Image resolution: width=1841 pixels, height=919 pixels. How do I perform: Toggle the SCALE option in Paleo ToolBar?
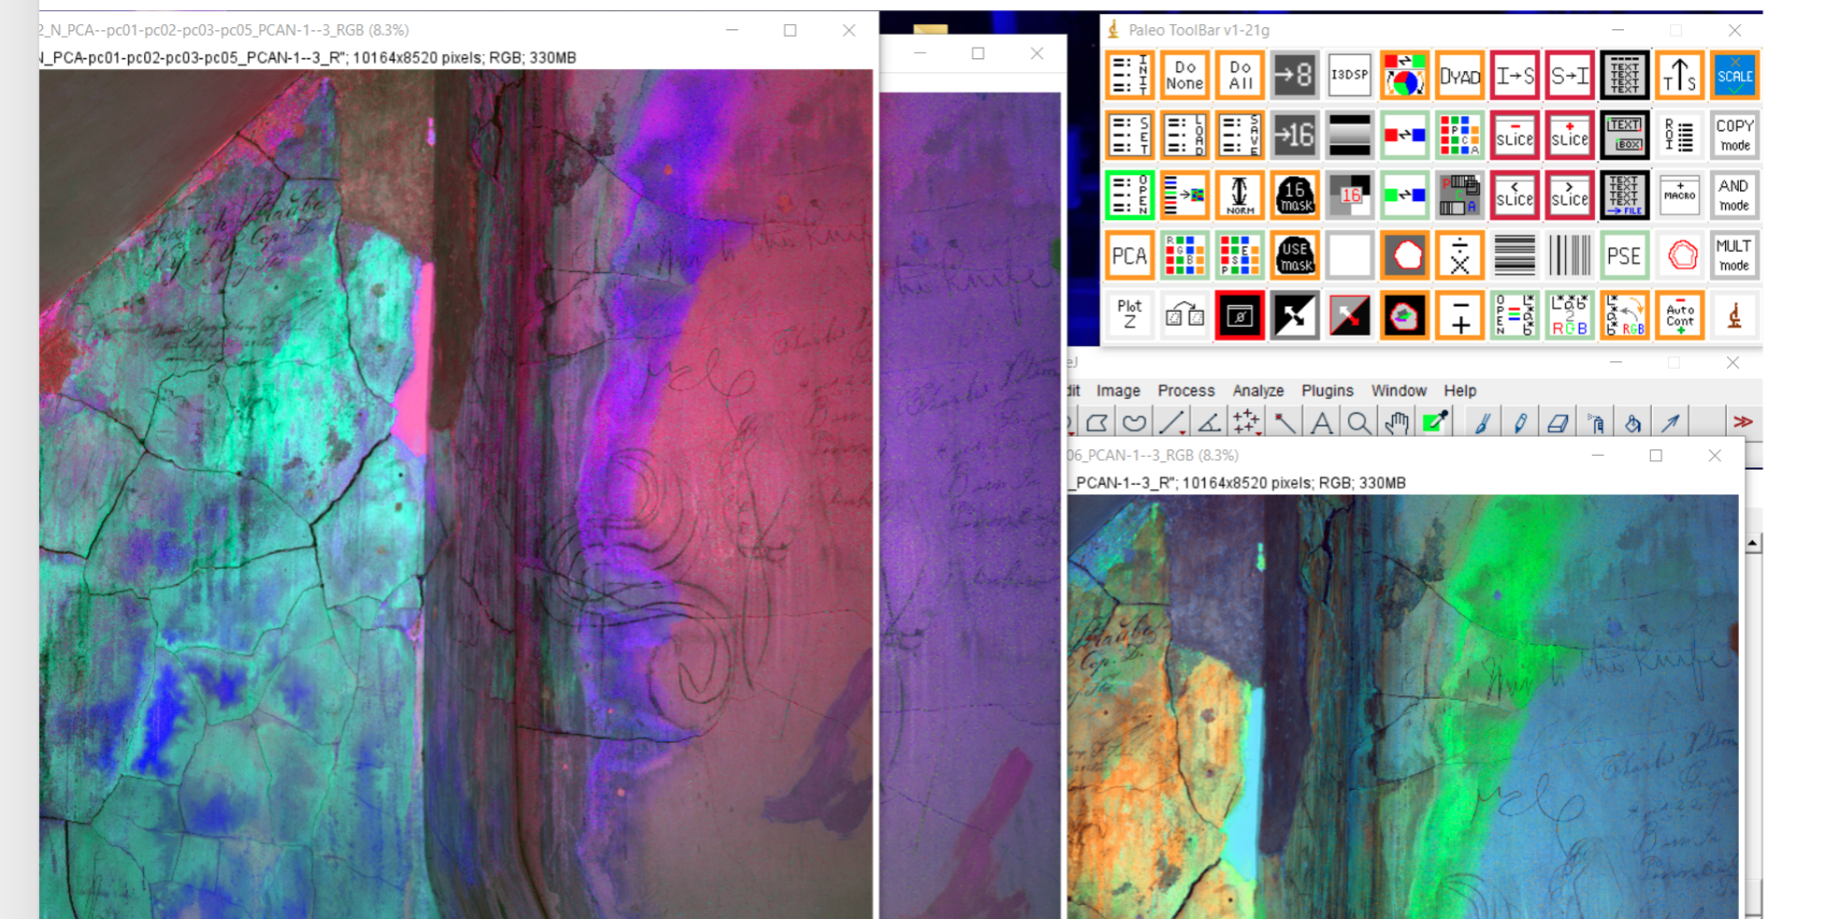pyautogui.click(x=1733, y=76)
